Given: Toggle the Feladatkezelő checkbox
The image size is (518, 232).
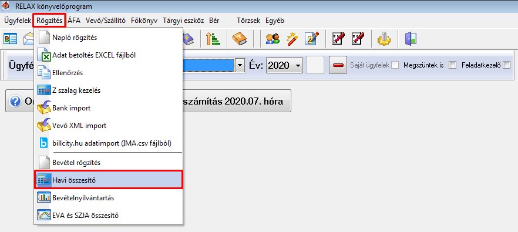Looking at the screenshot, I should tap(506, 65).
